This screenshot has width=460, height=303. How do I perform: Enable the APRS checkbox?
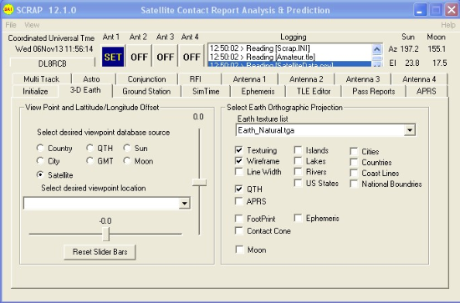[x=239, y=201]
